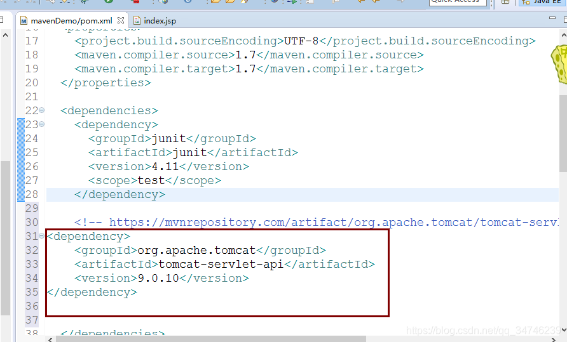Image resolution: width=567 pixels, height=342 pixels.
Task: Click the <dependency> tag on line 23
Action: tap(116, 124)
